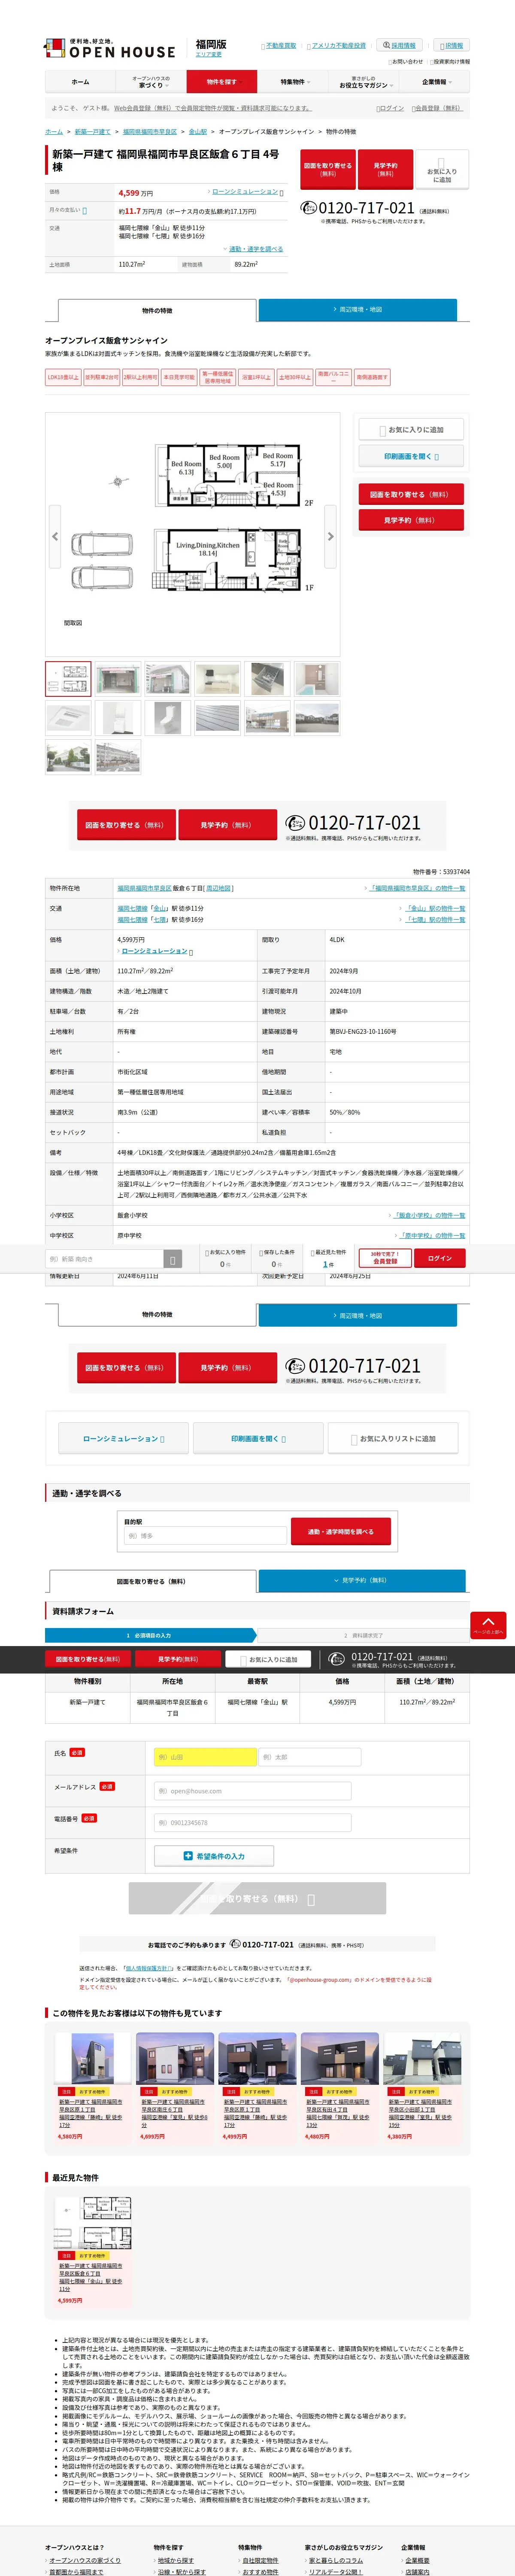Check お気に入りに追加 in dark floating bar
The image size is (515, 2576).
(x=268, y=1659)
